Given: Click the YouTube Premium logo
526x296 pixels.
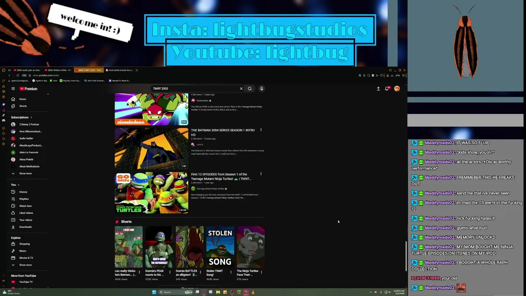Looking at the screenshot, I should [x=28, y=88].
